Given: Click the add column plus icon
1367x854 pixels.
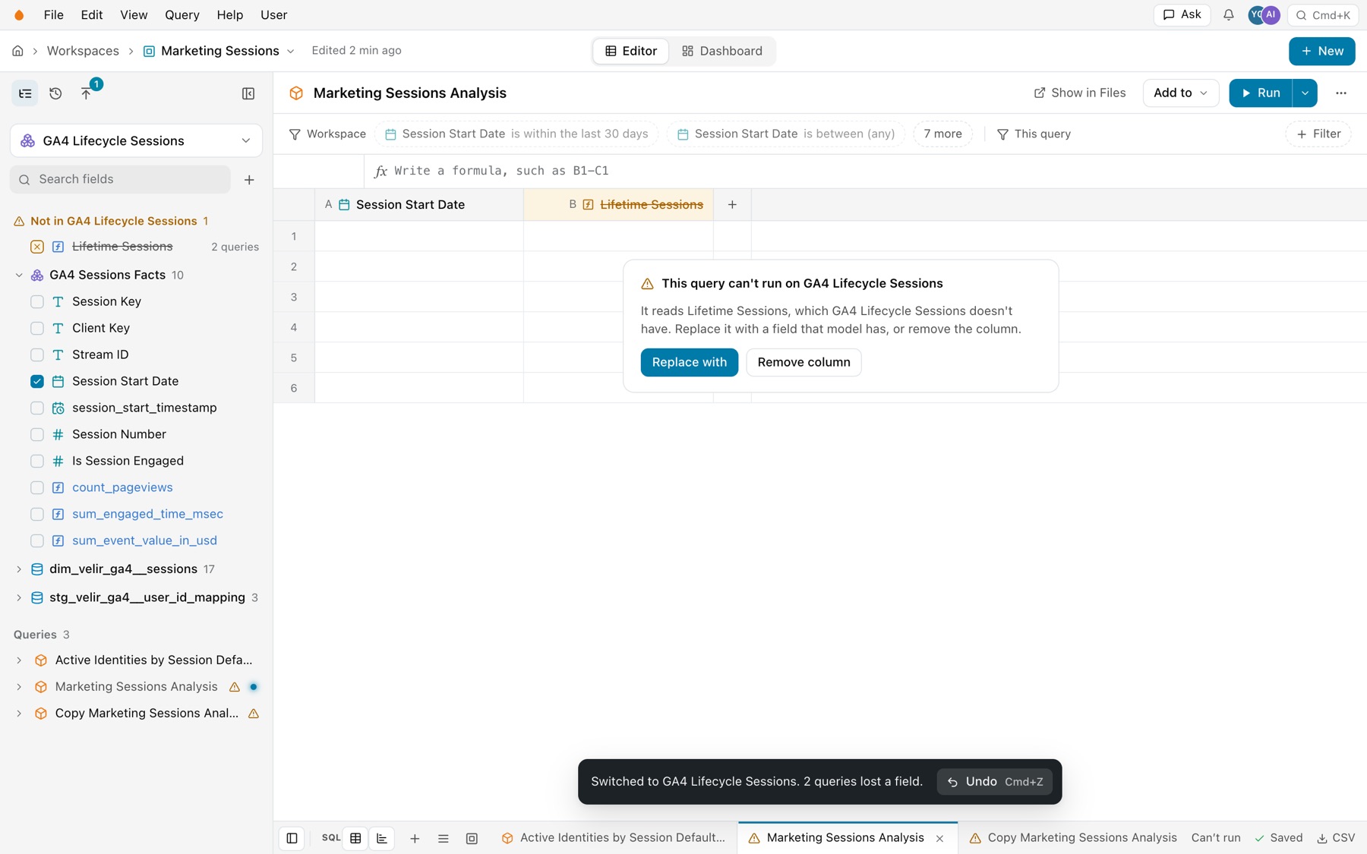Looking at the screenshot, I should tap(732, 204).
